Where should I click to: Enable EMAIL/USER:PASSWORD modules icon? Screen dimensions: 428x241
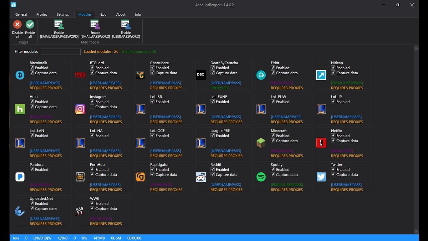pos(59,24)
